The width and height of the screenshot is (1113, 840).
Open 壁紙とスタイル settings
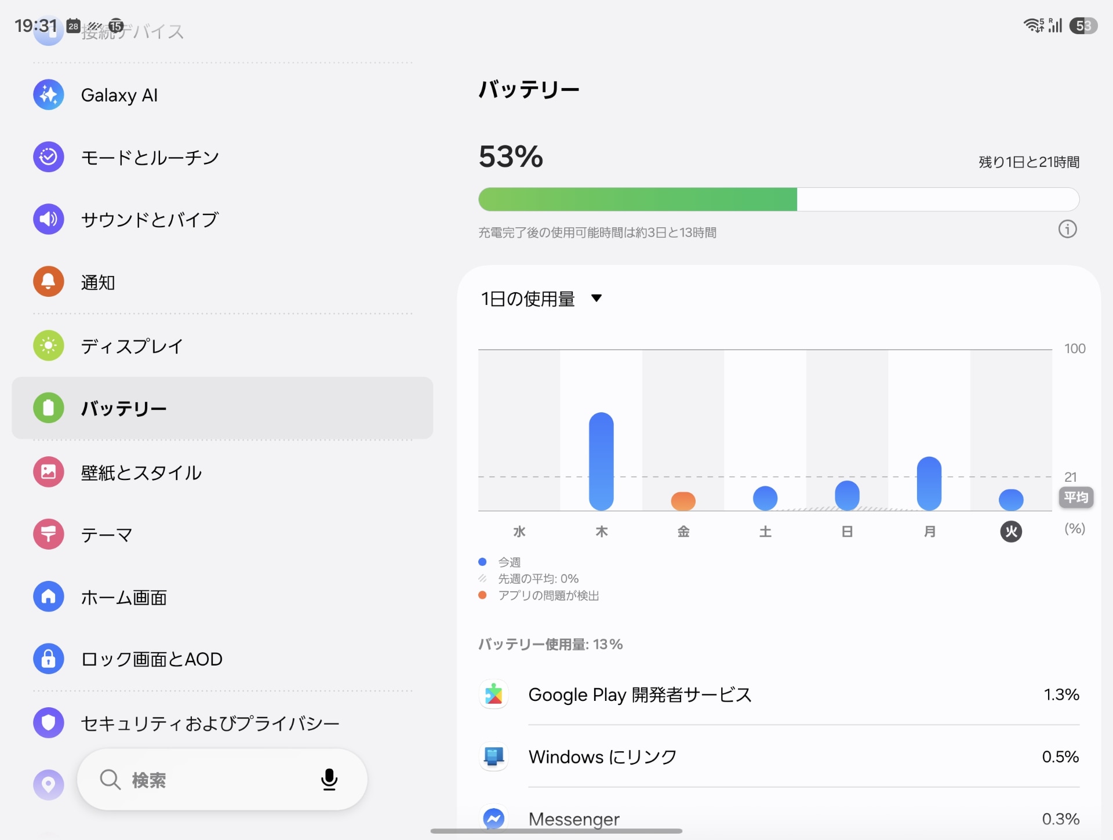point(223,472)
